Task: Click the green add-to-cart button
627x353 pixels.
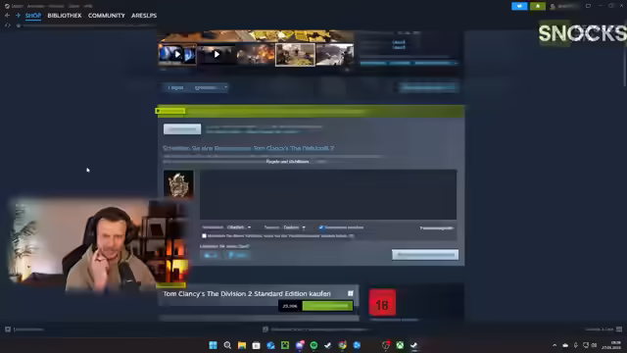Action: [x=327, y=306]
